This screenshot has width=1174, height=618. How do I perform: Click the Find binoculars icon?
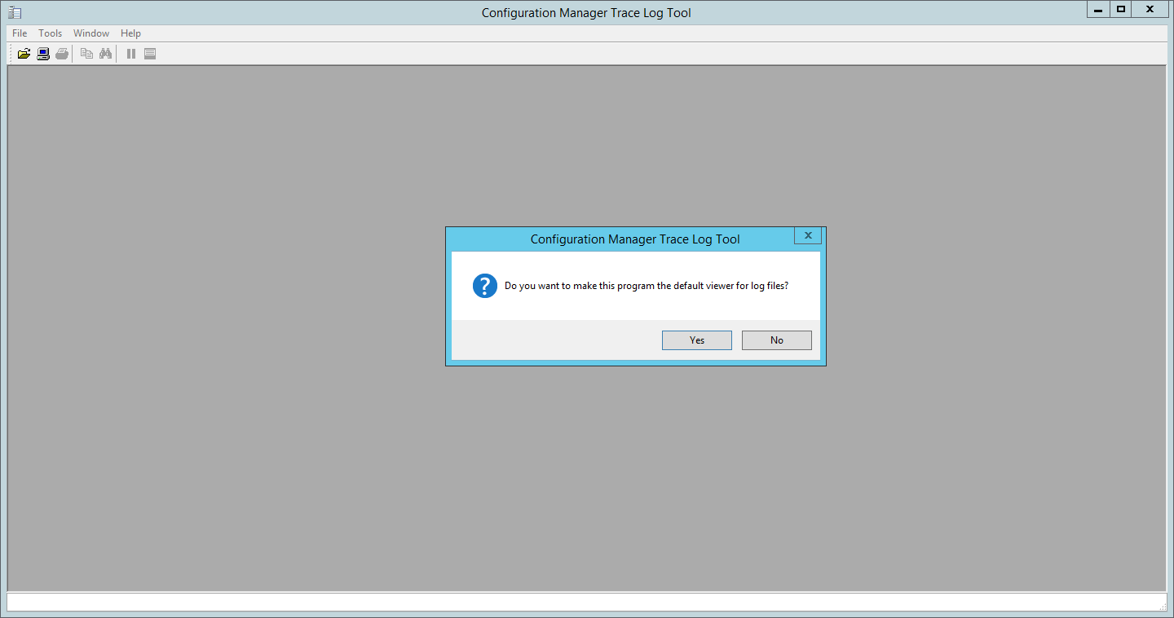105,54
